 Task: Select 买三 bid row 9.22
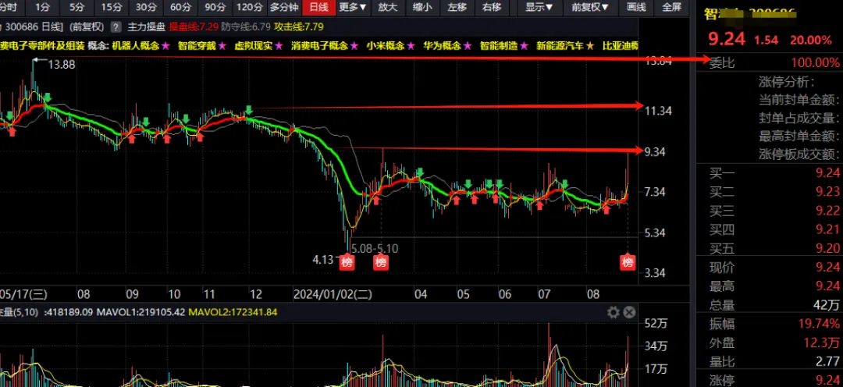[x=774, y=211]
